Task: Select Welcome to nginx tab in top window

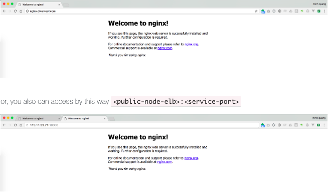Action: point(39,5)
